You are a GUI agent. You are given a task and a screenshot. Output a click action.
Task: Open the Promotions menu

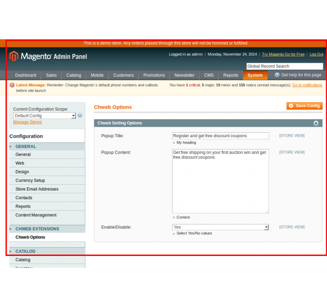tap(154, 75)
